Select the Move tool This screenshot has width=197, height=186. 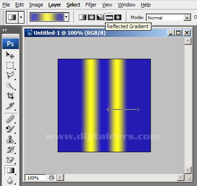(x=10, y=55)
